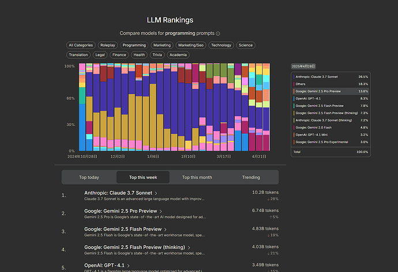Image resolution: width=398 pixels, height=272 pixels.
Task: Click legend row OpenAI: GPT-4.1 8.3%
Action: [x=331, y=99]
